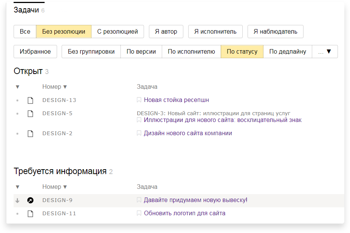Click the document icon for DESIGN-5

(x=30, y=114)
